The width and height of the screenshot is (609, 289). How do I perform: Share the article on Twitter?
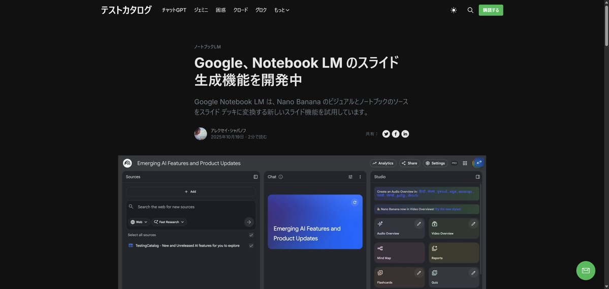coord(386,134)
